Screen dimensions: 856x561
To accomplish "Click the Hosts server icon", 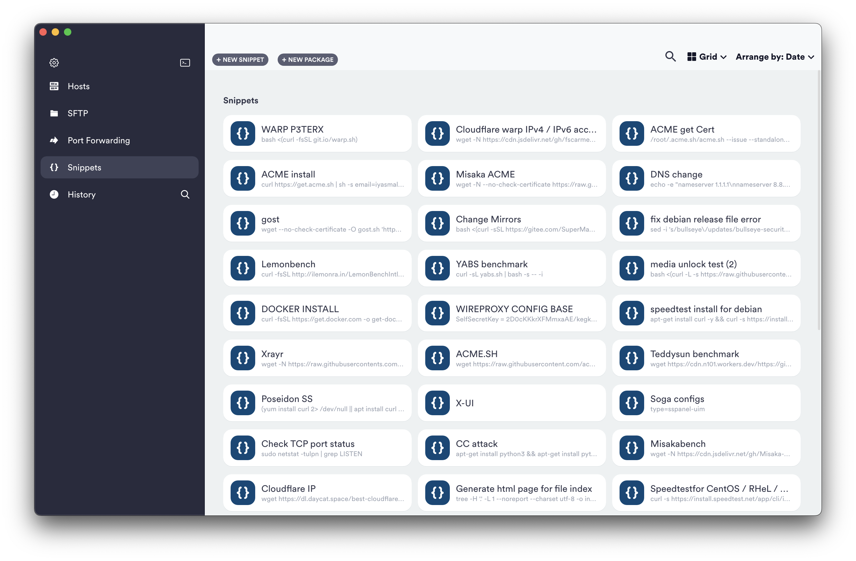I will click(x=54, y=86).
